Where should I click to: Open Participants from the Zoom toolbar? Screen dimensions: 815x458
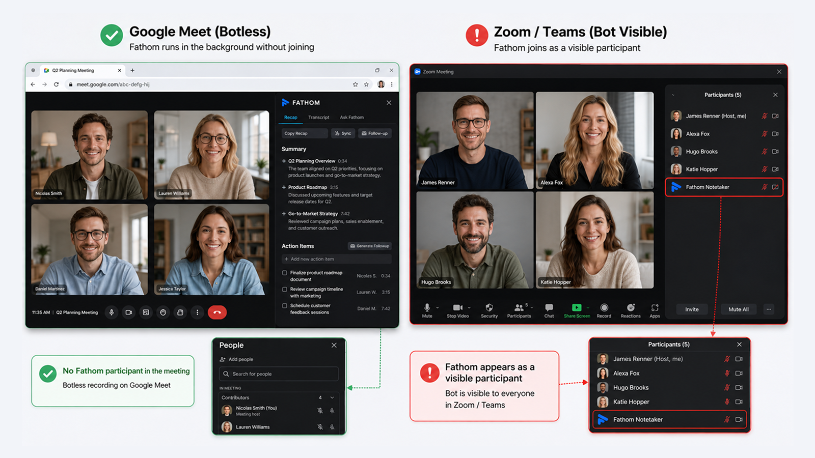(519, 310)
